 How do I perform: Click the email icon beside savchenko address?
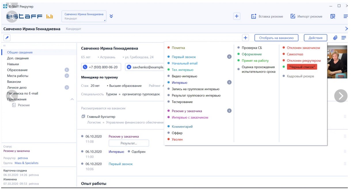(x=129, y=67)
